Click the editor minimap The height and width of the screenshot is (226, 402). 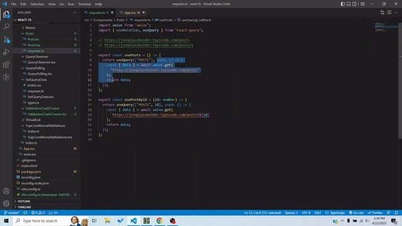tap(386, 27)
